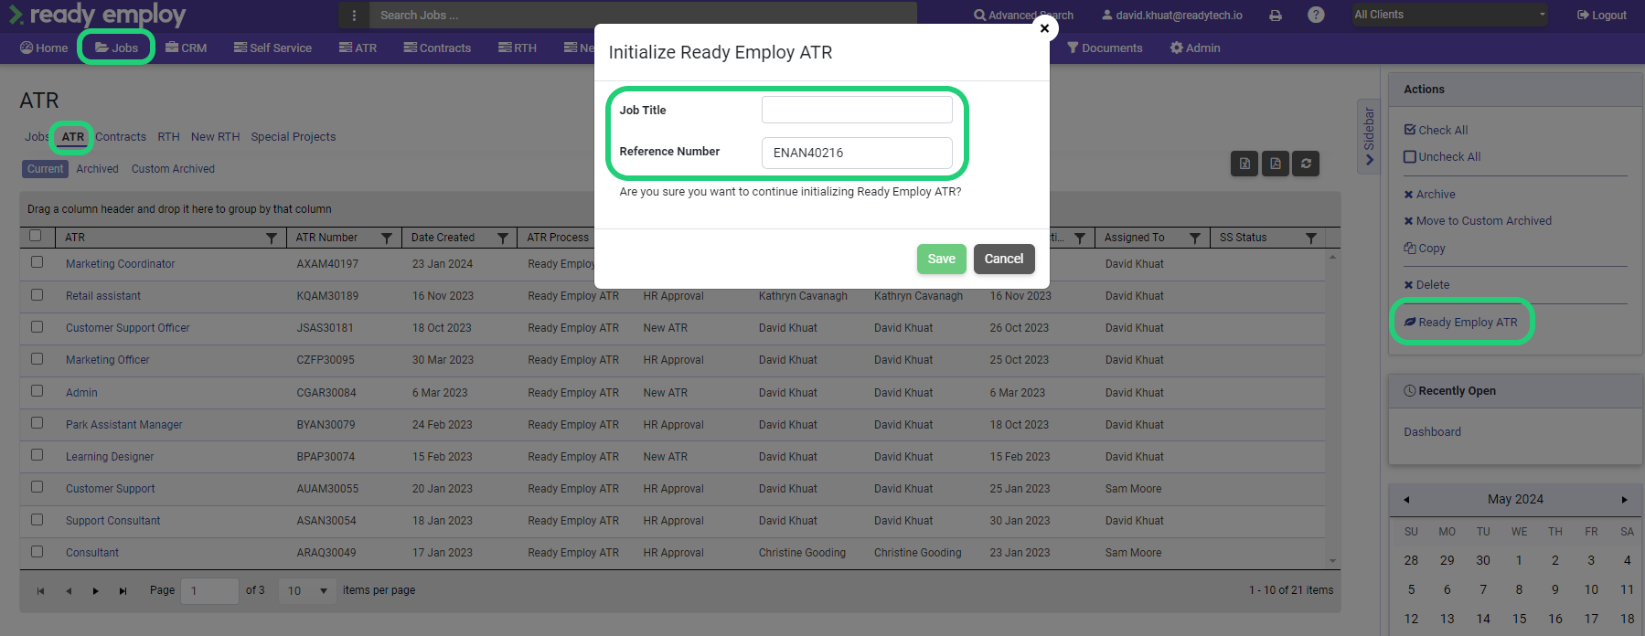Screen dimensions: 1645x636
Task: Check the Admin row checkbox
Action: point(37,390)
